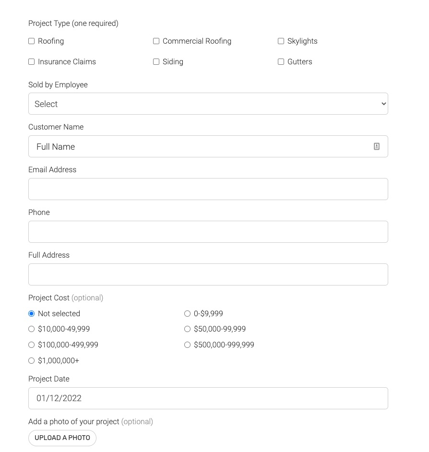Open the Sold by Employee dropdown
The image size is (429, 452).
click(x=208, y=104)
